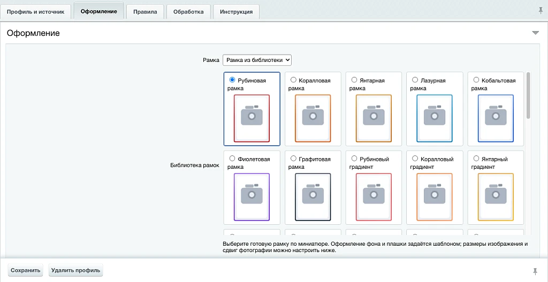
Task: Click the Сохранить button
Action: [x=26, y=270]
